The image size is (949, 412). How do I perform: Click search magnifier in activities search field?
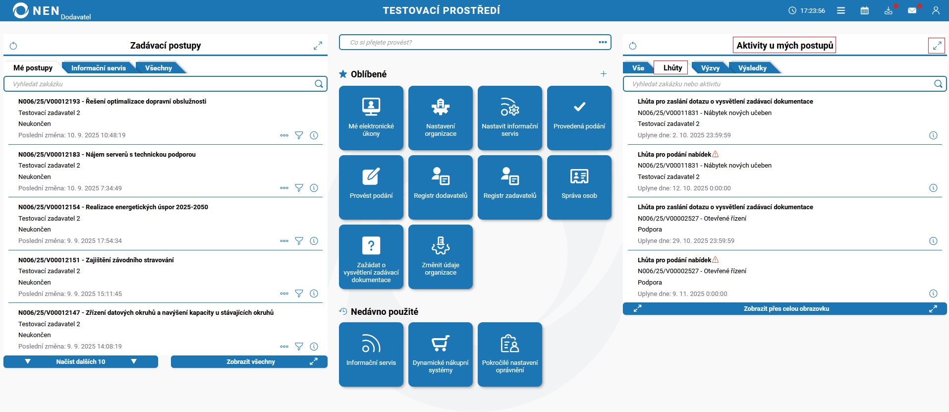pos(938,84)
